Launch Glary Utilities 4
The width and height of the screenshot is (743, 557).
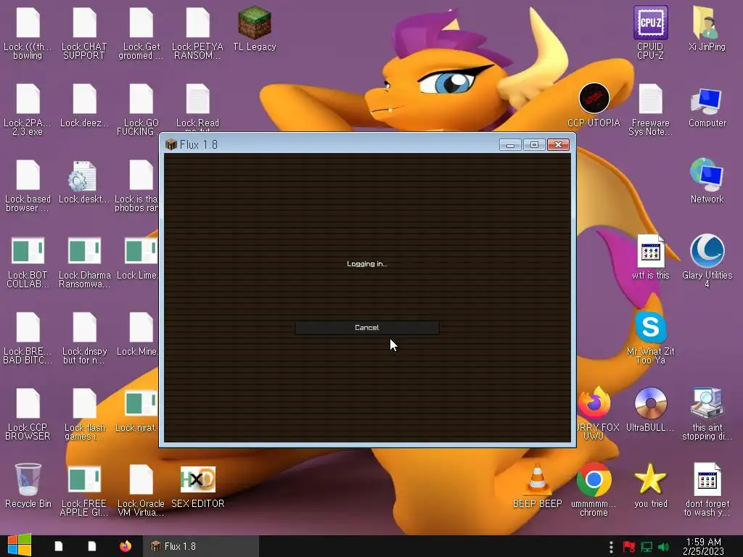click(707, 260)
